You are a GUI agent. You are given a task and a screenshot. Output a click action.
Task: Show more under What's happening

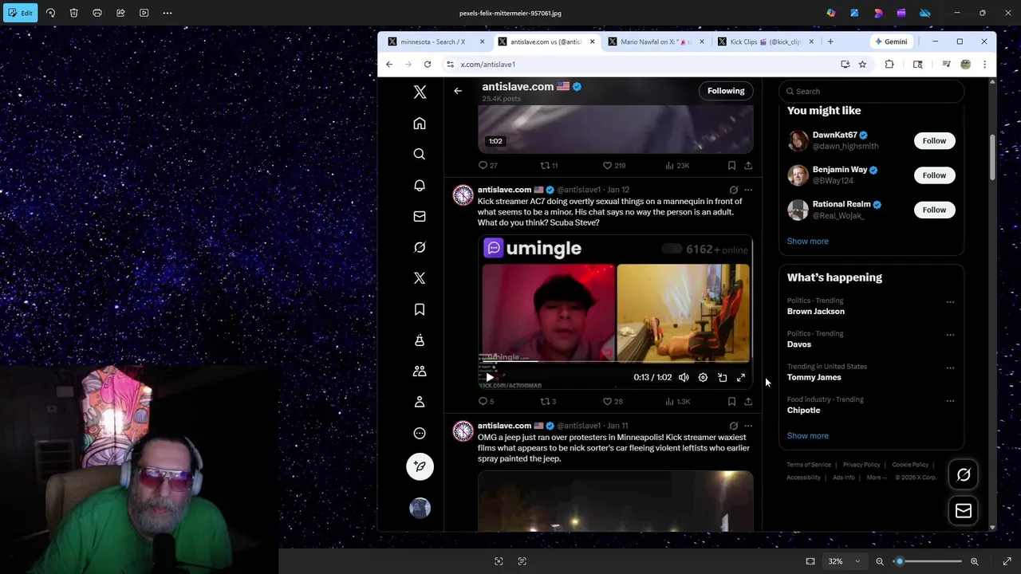[x=807, y=436]
